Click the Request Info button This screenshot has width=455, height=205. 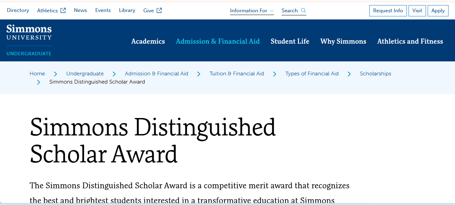[388, 11]
